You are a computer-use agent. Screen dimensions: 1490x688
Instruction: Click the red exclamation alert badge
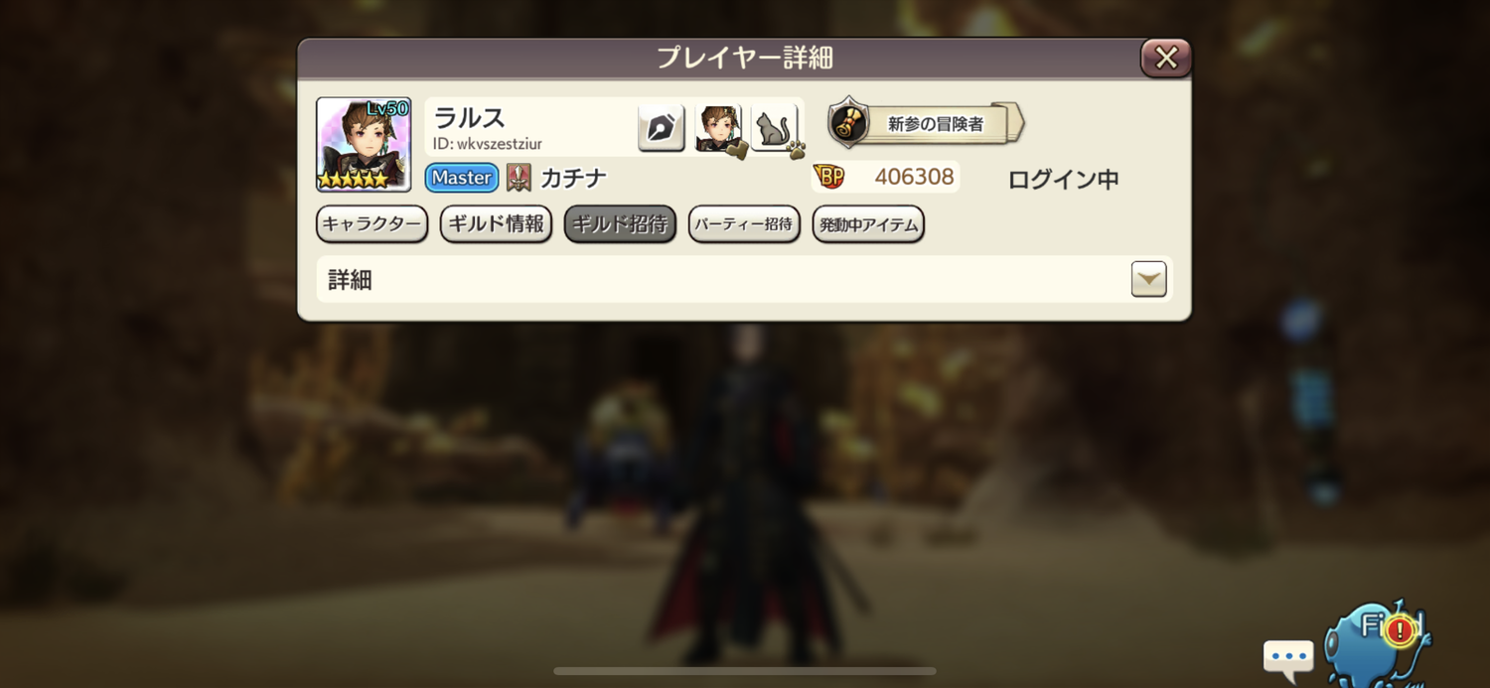coord(1401,628)
